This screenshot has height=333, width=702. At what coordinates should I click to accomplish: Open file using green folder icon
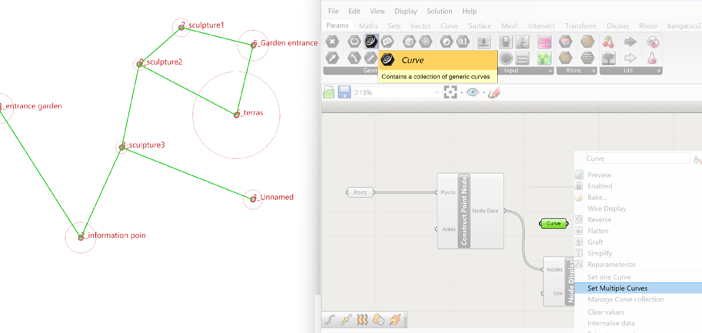click(x=329, y=92)
